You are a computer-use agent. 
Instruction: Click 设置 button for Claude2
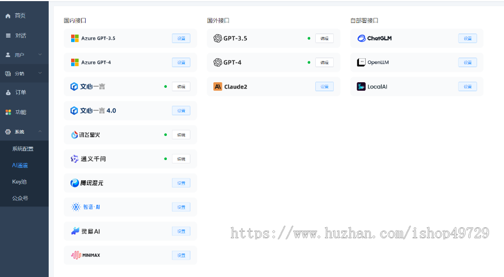(324, 86)
